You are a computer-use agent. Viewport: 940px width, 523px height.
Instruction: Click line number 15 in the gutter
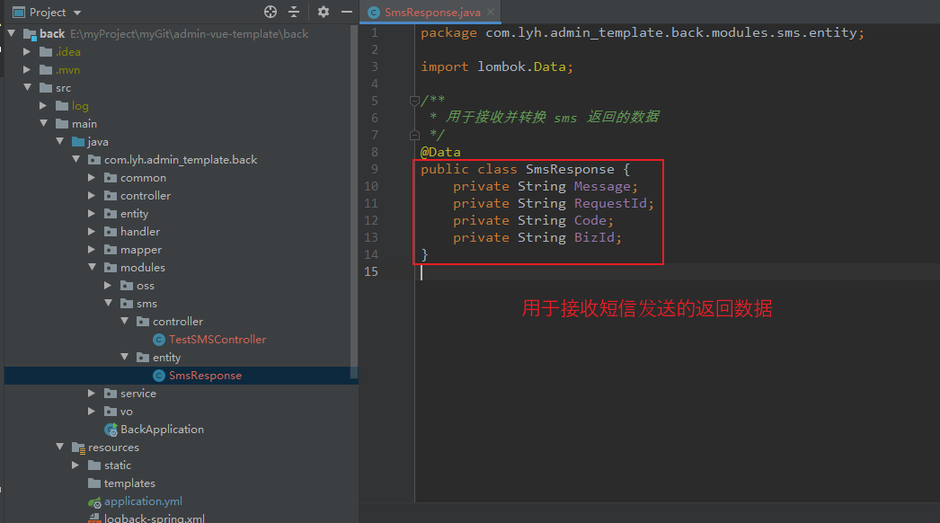(371, 271)
